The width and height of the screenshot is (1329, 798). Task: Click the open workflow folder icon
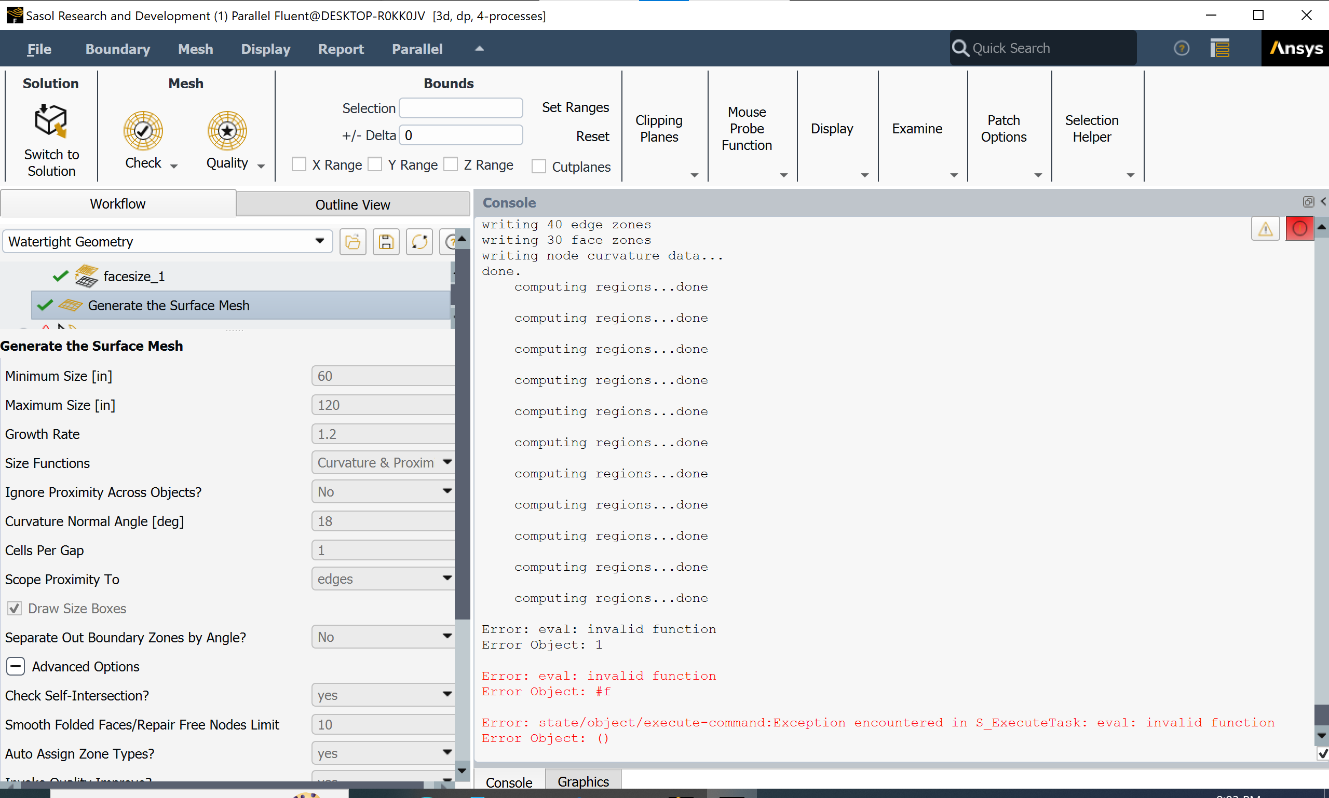click(353, 242)
